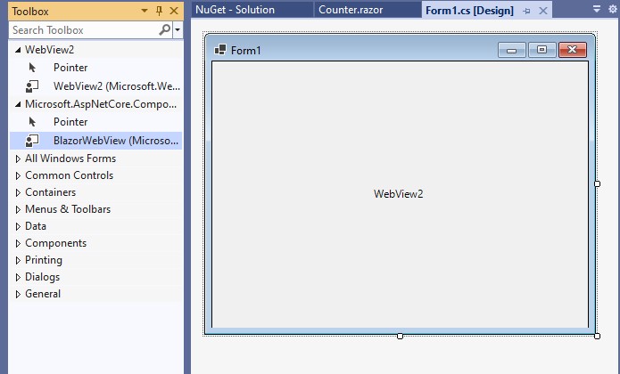The height and width of the screenshot is (374, 620).
Task: Collapse the WebView2 toolbox group
Action: point(18,50)
